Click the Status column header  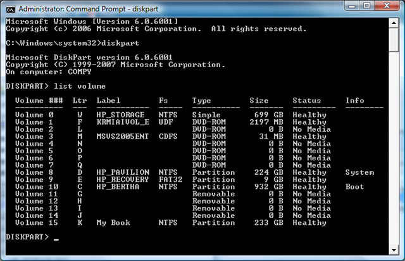pyautogui.click(x=306, y=100)
